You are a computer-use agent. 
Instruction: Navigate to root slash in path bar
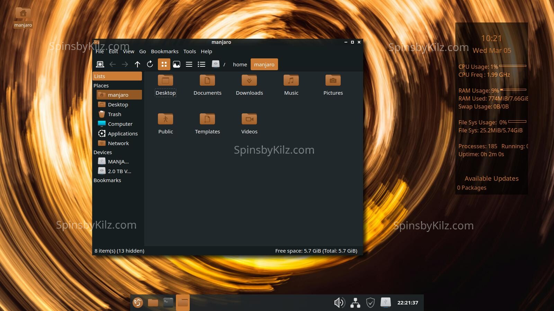[x=224, y=64]
